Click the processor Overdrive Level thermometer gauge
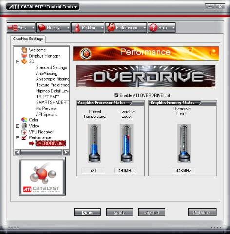Viewport: 230px width, 234px height. pos(126,143)
